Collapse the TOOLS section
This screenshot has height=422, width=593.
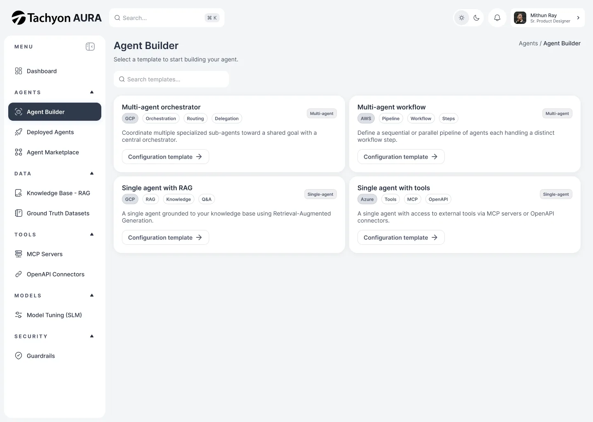tap(92, 234)
